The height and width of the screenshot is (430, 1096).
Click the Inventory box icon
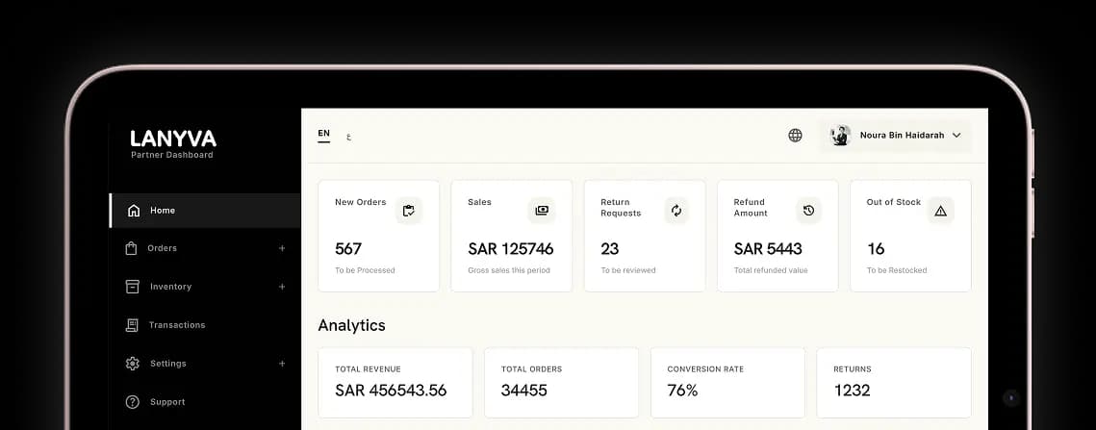click(132, 287)
